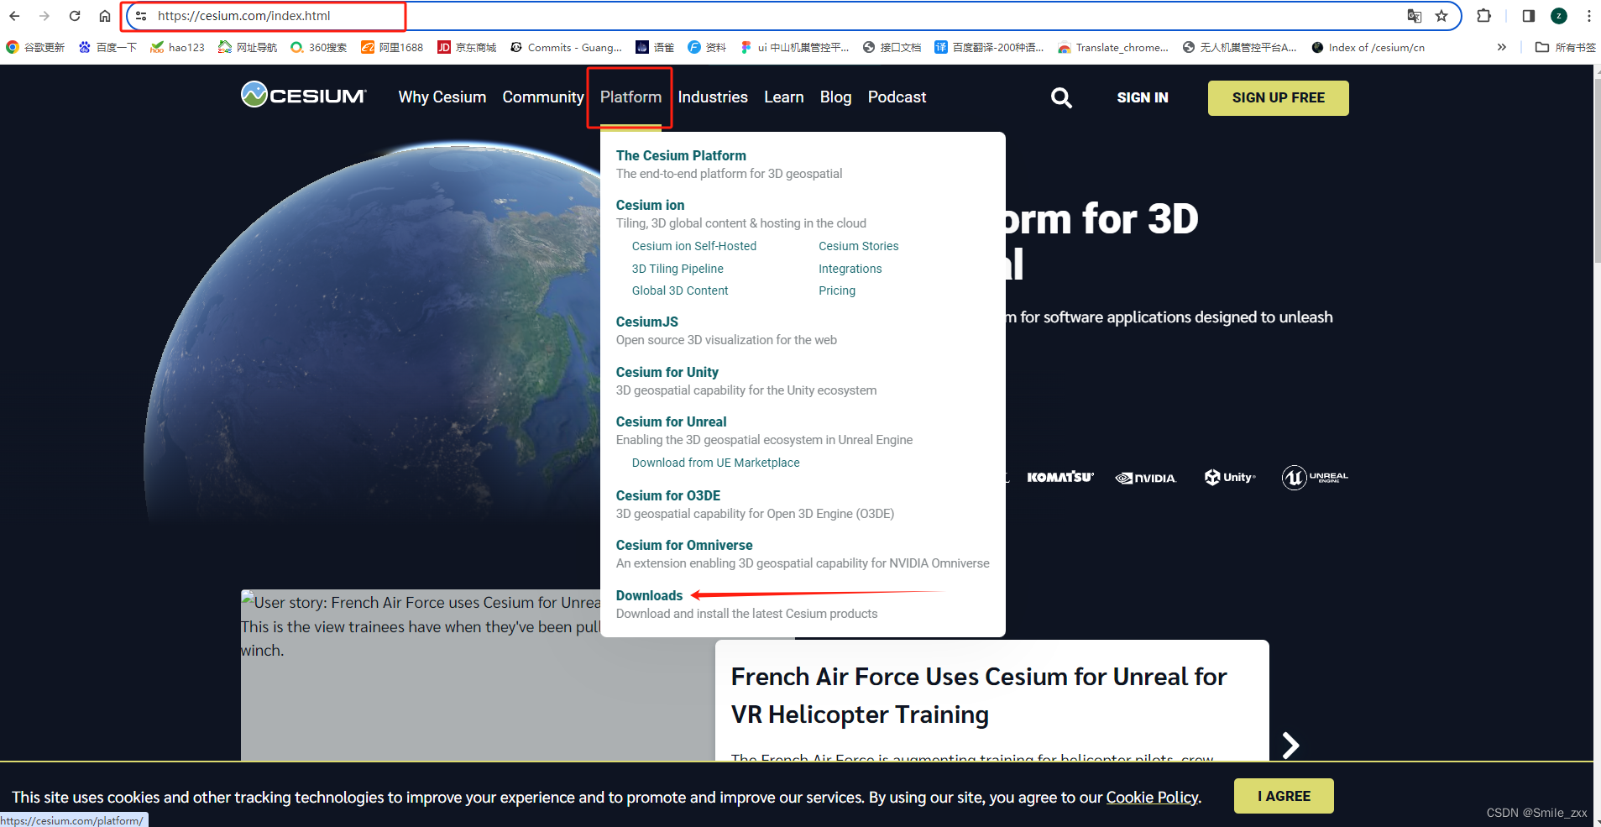Open the hao123 bookmark
This screenshot has width=1601, height=827.
pyautogui.click(x=177, y=47)
